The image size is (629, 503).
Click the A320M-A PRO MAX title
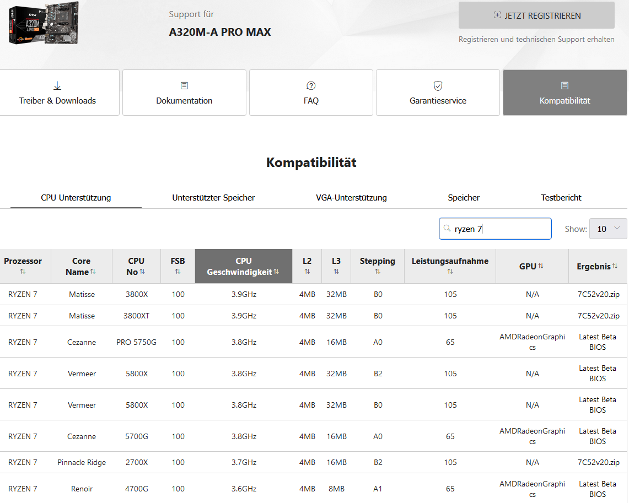pos(220,32)
